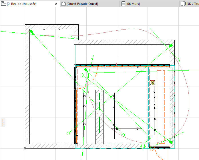Switch to the 0. Rez-de-chaussée tab
199x160 pixels.
[30, 4]
